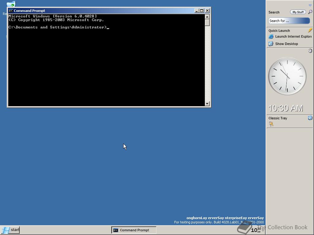The image size is (314, 235).
Task: Expand the taskbar clock chevron
Action: 263,230
